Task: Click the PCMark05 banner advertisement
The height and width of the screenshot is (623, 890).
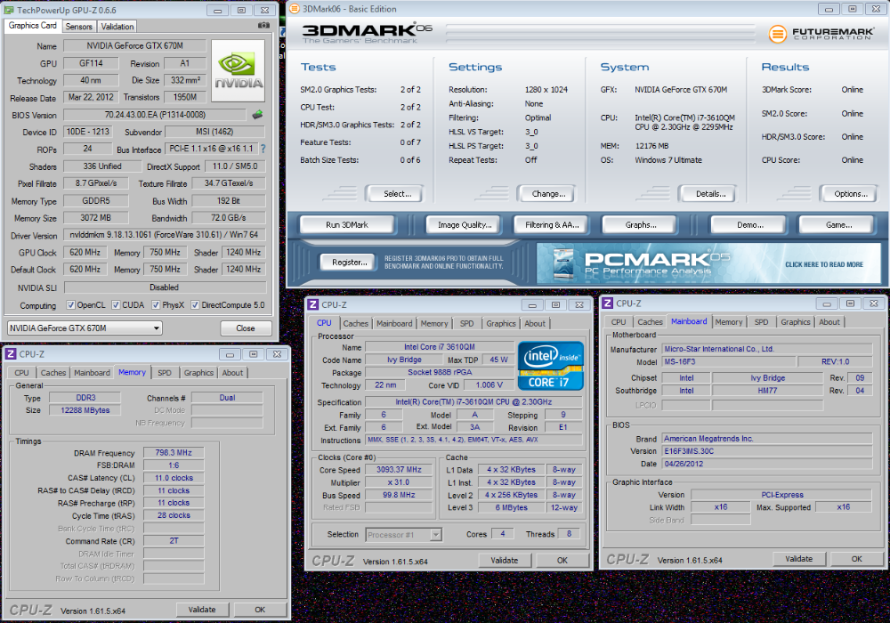Action: (x=708, y=263)
